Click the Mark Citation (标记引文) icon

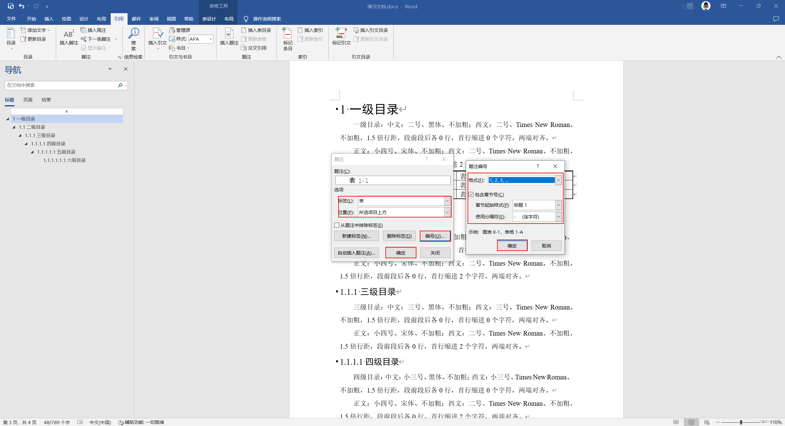[341, 33]
